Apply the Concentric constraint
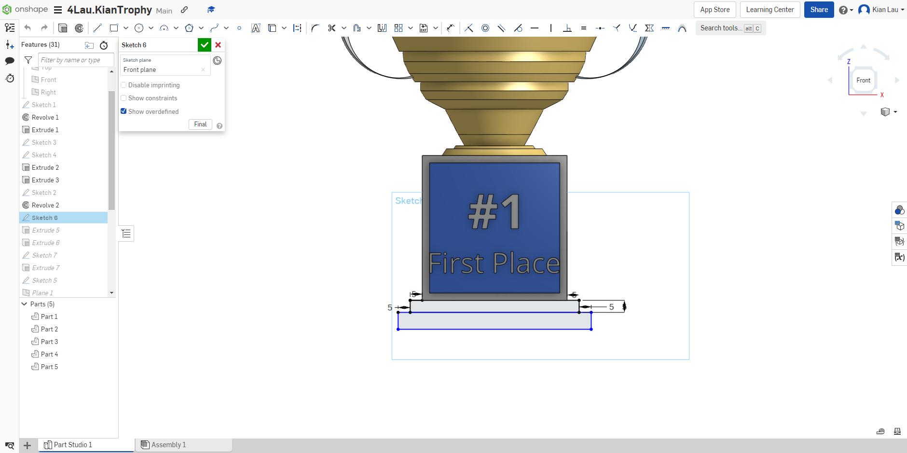 click(485, 28)
